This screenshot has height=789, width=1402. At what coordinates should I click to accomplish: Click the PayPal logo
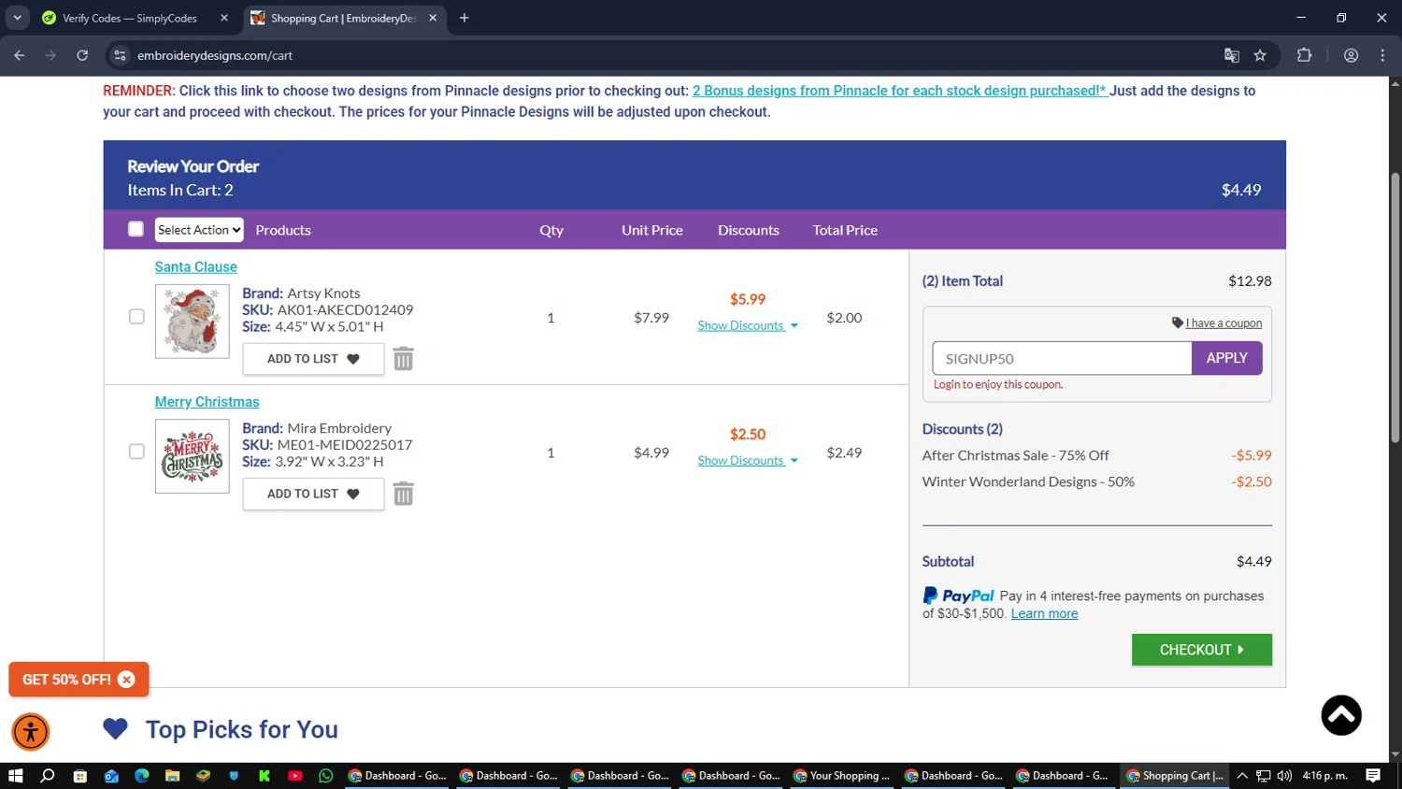pos(959,595)
